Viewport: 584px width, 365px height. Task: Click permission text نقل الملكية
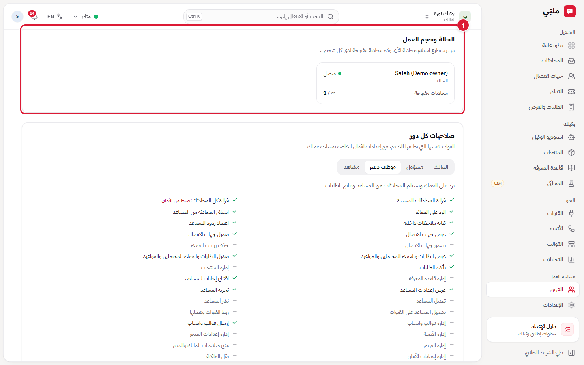coord(217,356)
